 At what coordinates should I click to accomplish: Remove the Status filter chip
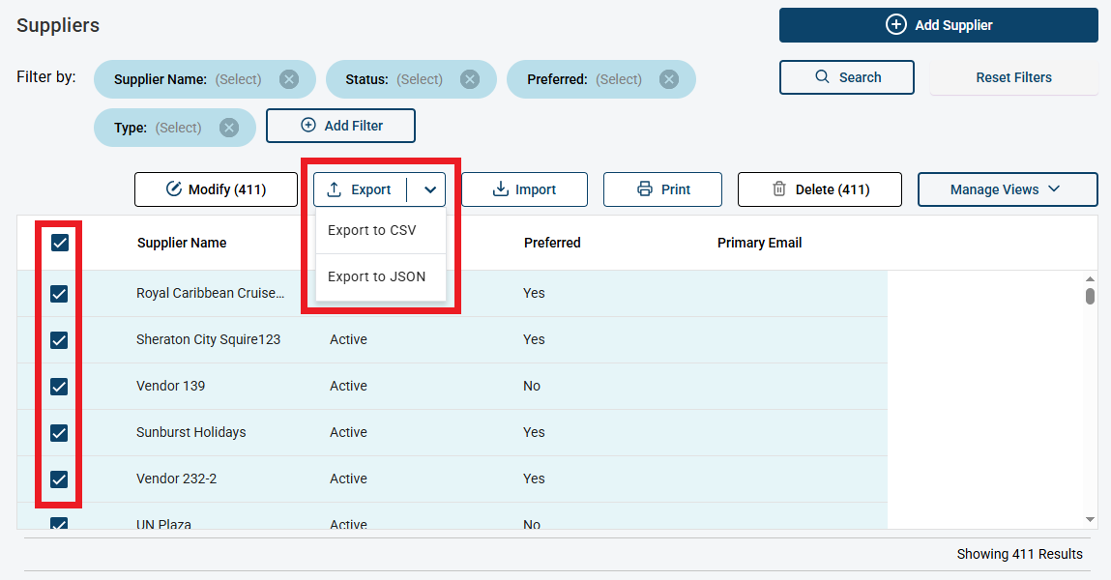pyautogui.click(x=470, y=79)
